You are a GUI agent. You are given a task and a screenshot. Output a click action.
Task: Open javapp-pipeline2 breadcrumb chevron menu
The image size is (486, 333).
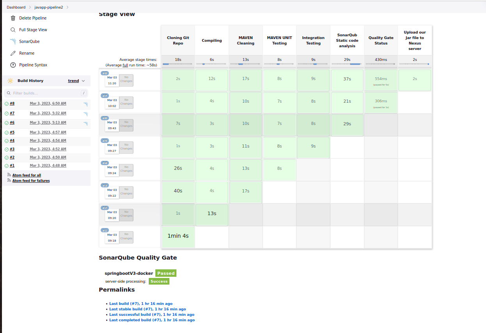click(x=68, y=7)
